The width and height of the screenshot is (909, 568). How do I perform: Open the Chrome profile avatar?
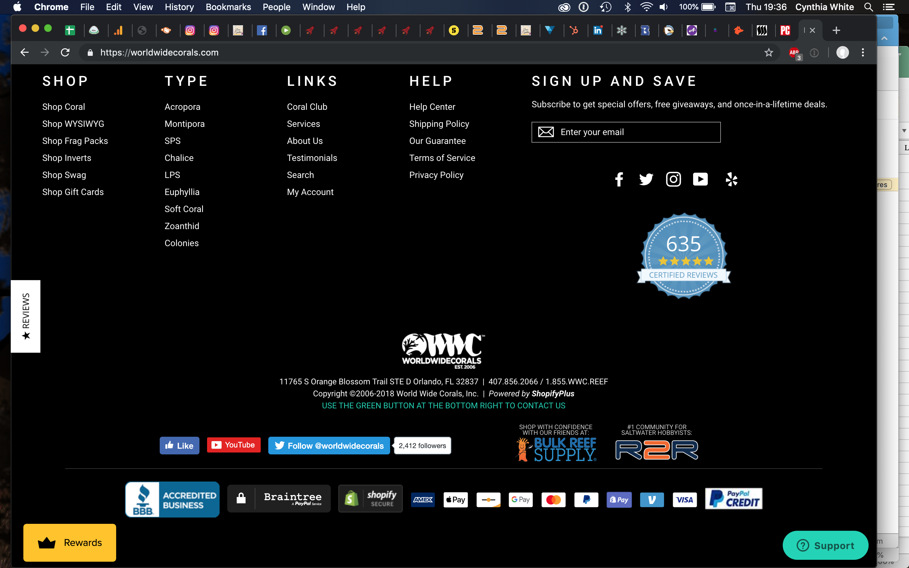(842, 53)
